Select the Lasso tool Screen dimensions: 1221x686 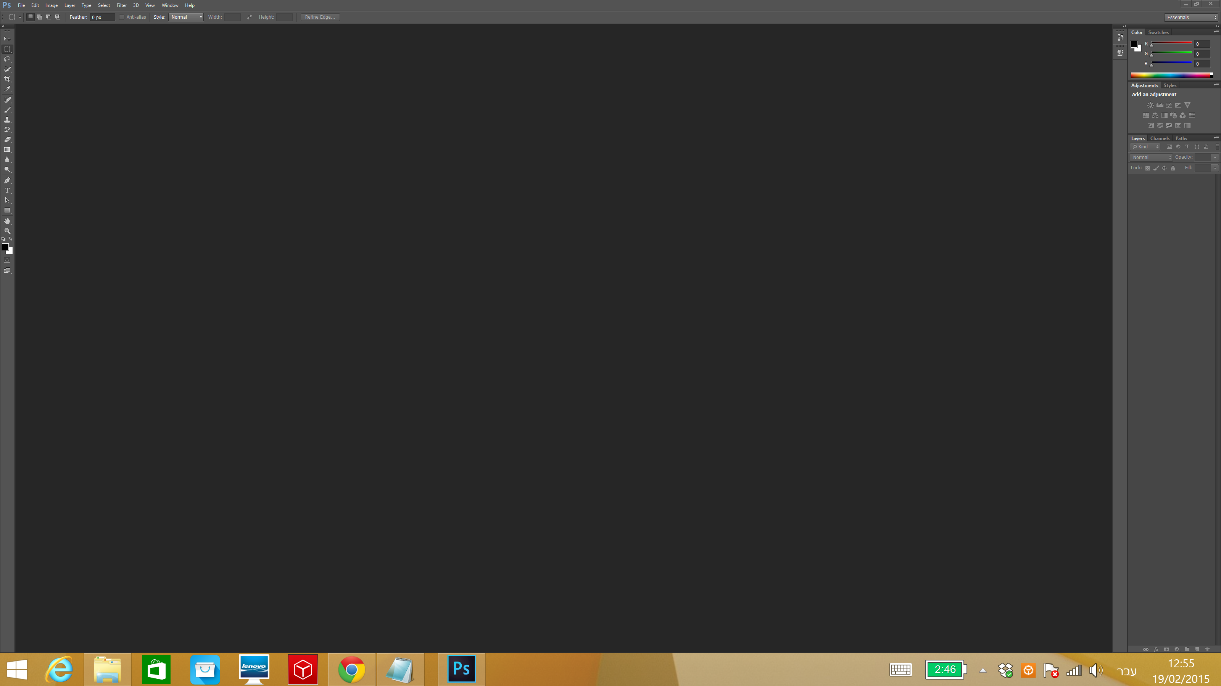pyautogui.click(x=7, y=59)
